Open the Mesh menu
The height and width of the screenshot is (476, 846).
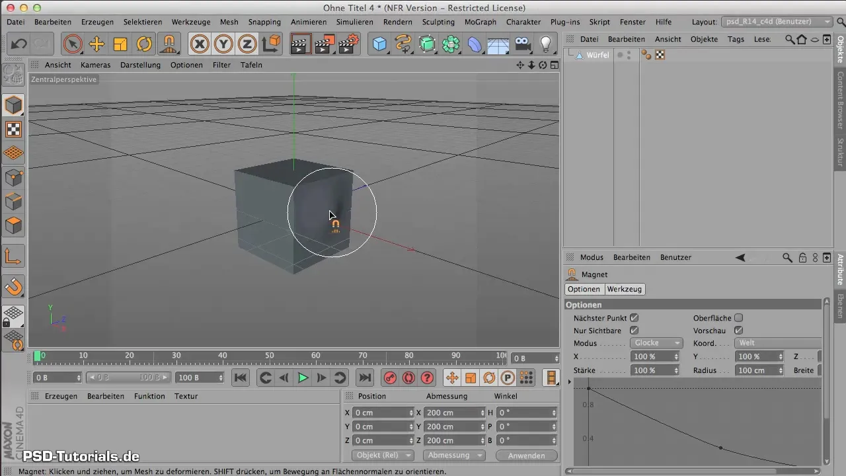click(229, 22)
